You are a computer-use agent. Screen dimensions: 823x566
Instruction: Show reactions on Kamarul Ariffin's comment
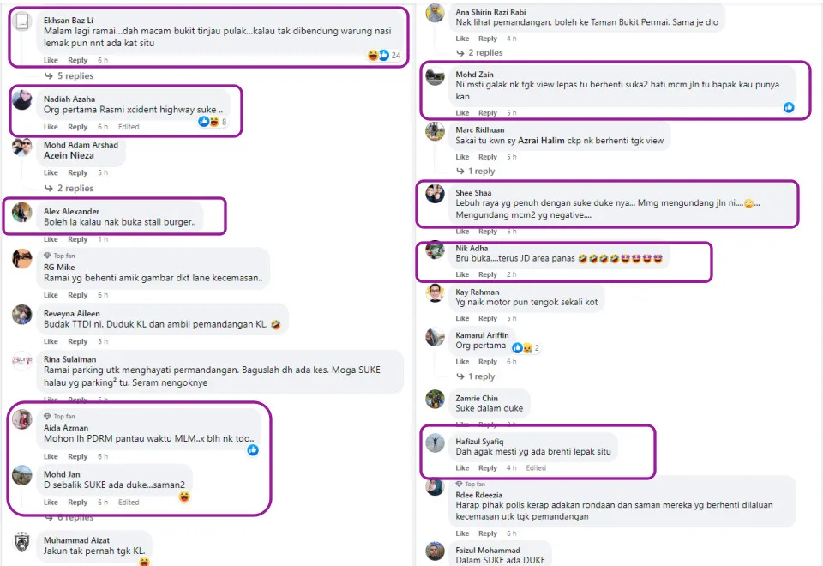(525, 348)
